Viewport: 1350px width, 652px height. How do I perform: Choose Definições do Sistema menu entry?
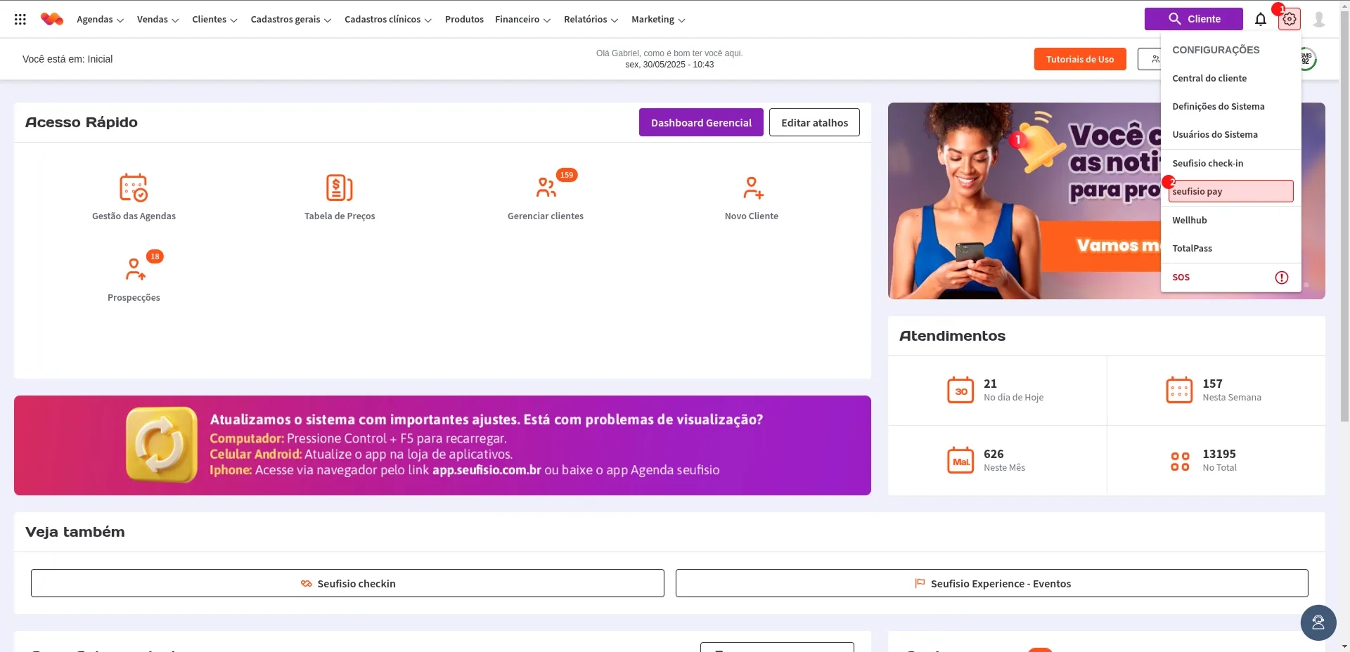(x=1218, y=107)
